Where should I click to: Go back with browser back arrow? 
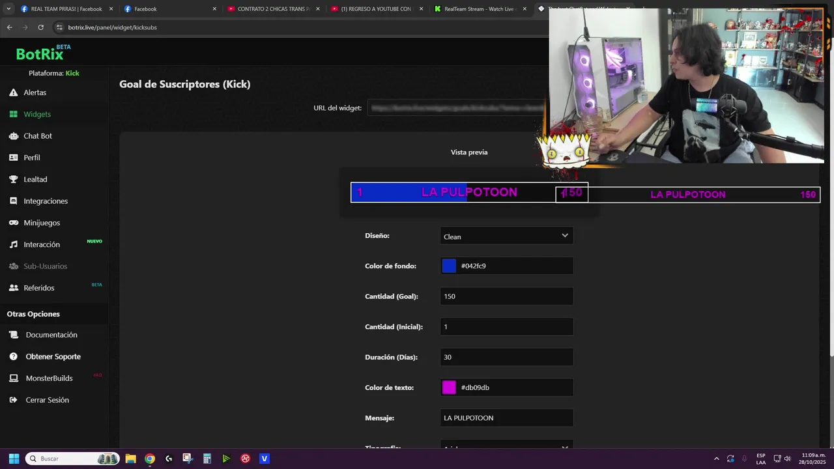[x=9, y=27]
